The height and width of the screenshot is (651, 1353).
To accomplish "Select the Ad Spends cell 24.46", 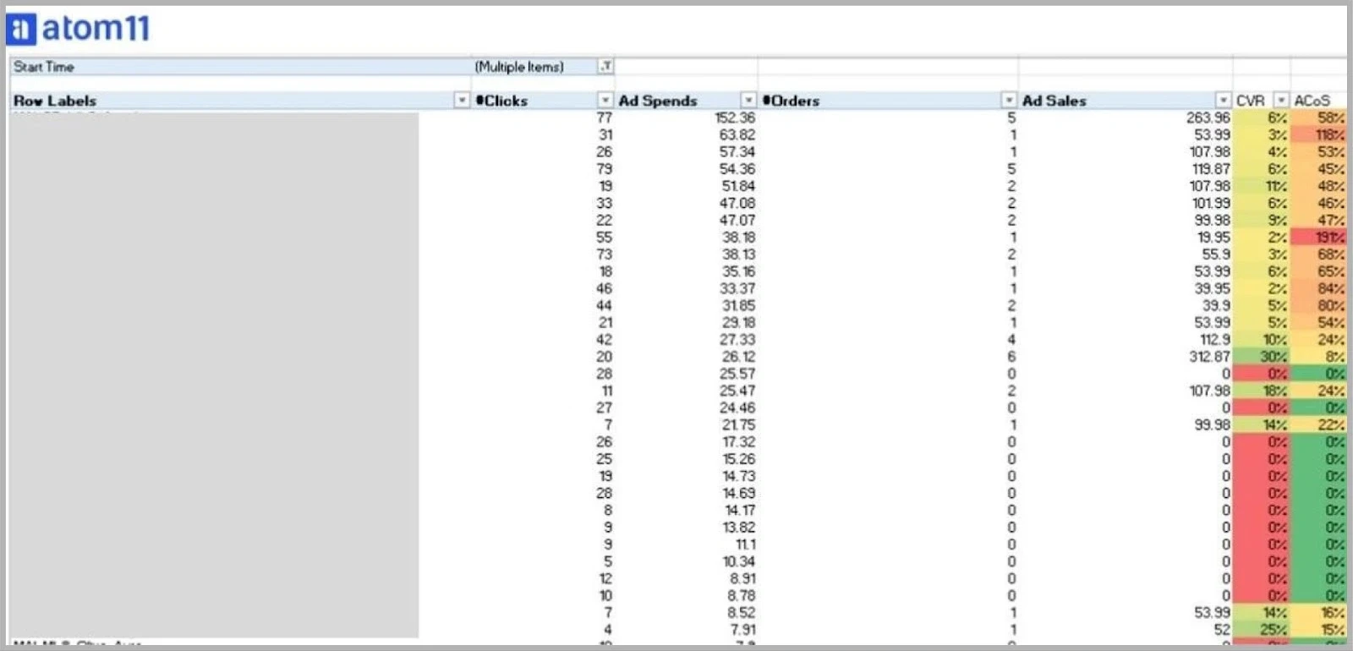I will (x=737, y=408).
